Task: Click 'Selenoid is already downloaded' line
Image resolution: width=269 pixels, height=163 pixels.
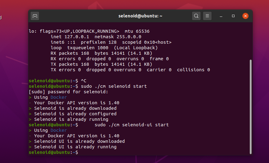Action: [x=73, y=108]
